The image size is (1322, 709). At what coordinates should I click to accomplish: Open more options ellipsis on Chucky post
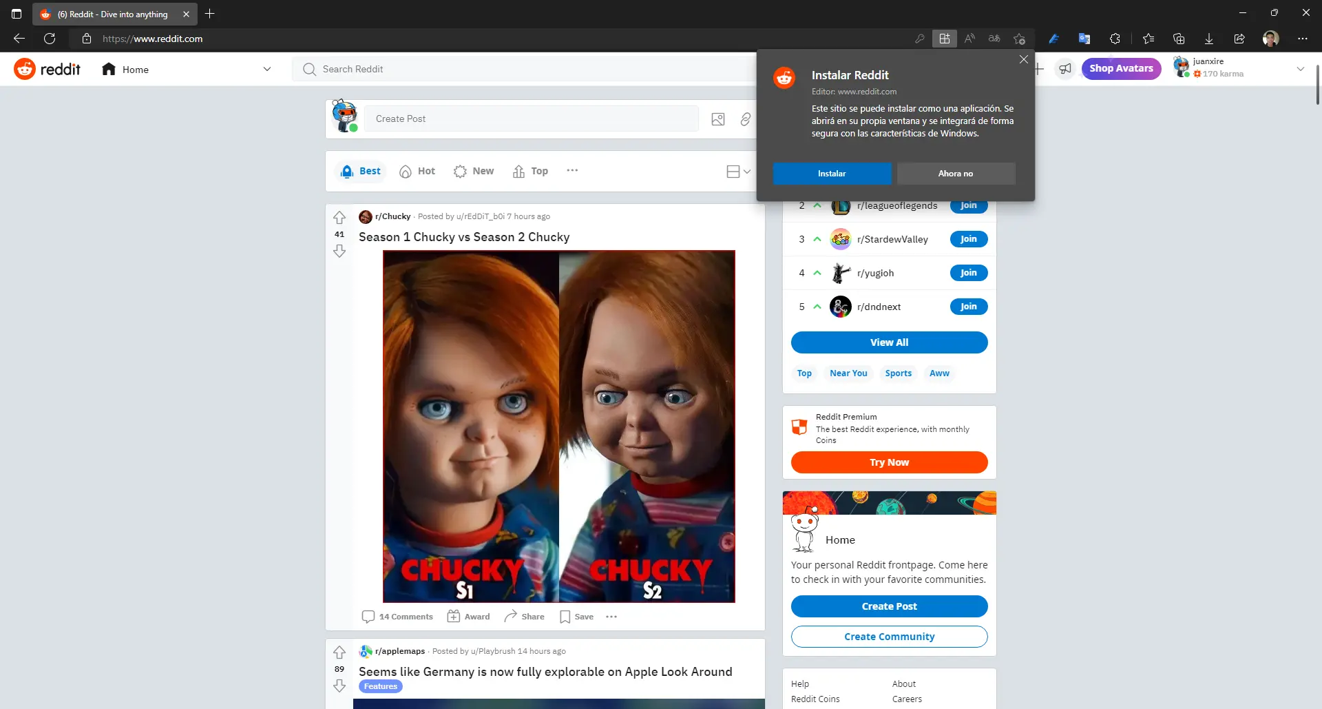pyautogui.click(x=611, y=617)
